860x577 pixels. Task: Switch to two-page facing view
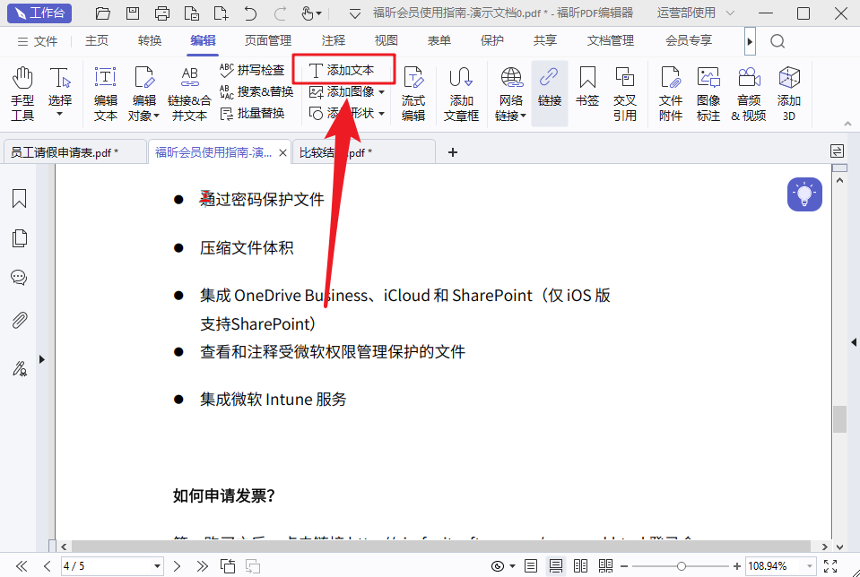pyautogui.click(x=580, y=566)
